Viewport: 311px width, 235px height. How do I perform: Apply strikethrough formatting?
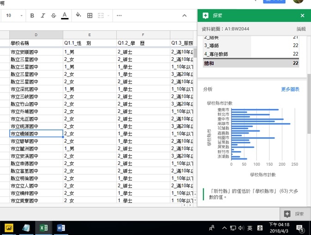(54, 15)
